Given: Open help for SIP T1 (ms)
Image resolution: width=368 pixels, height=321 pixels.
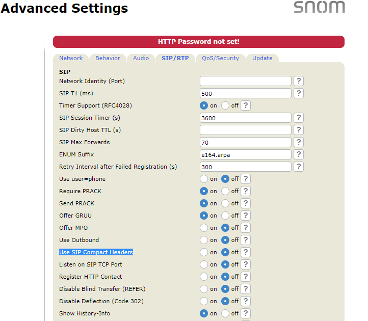Looking at the screenshot, I should [299, 93].
